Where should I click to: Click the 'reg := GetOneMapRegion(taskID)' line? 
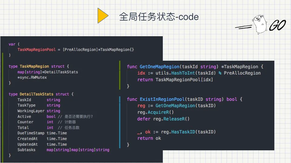(176, 106)
